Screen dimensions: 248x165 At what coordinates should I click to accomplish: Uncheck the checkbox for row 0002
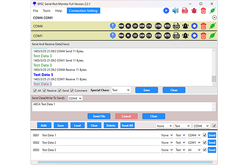205,142
